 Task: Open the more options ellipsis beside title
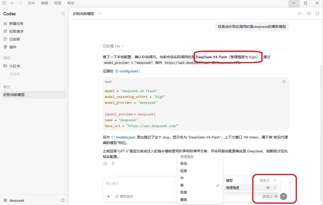(x=100, y=14)
